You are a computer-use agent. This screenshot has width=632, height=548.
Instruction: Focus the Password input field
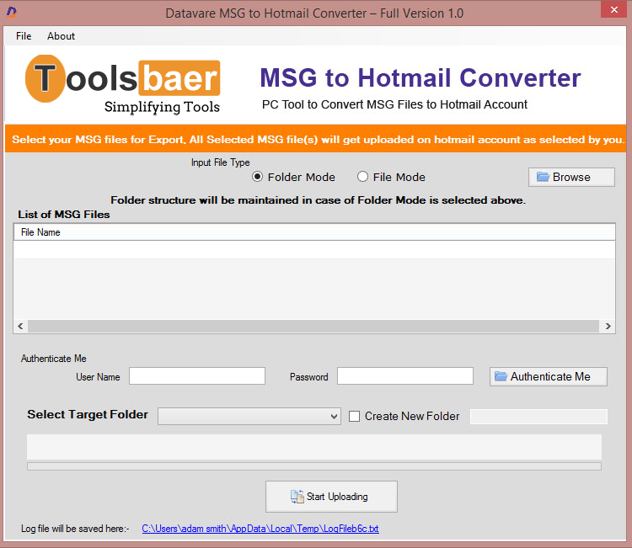[405, 375]
